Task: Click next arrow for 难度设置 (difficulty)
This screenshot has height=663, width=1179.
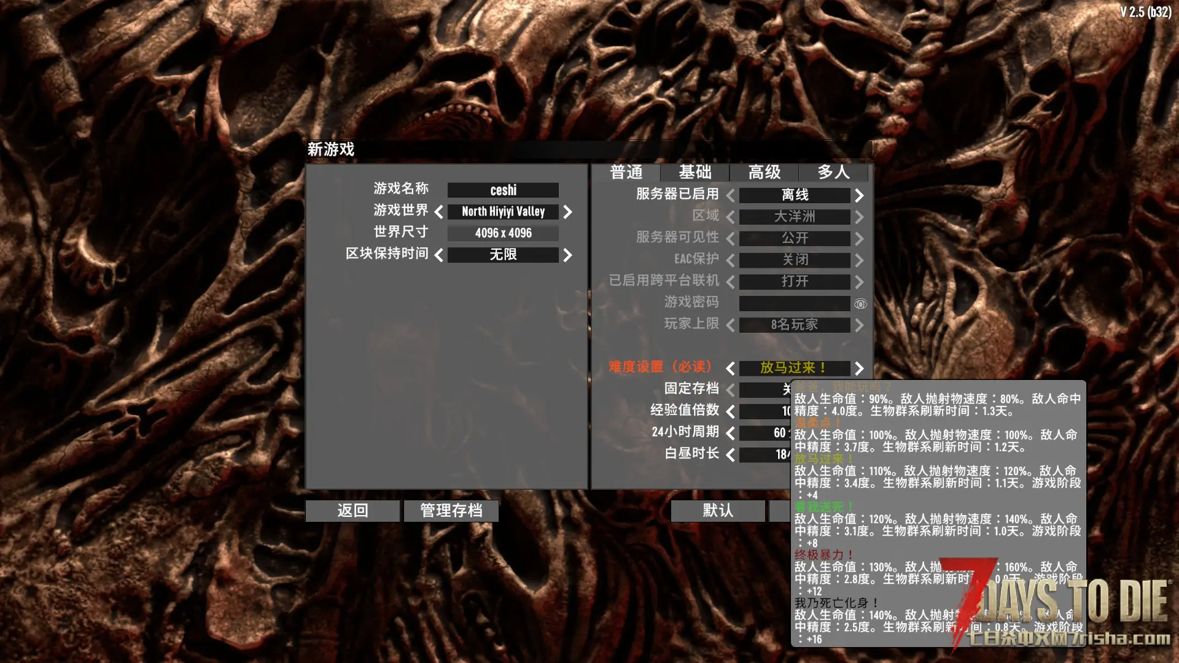Action: [x=859, y=368]
